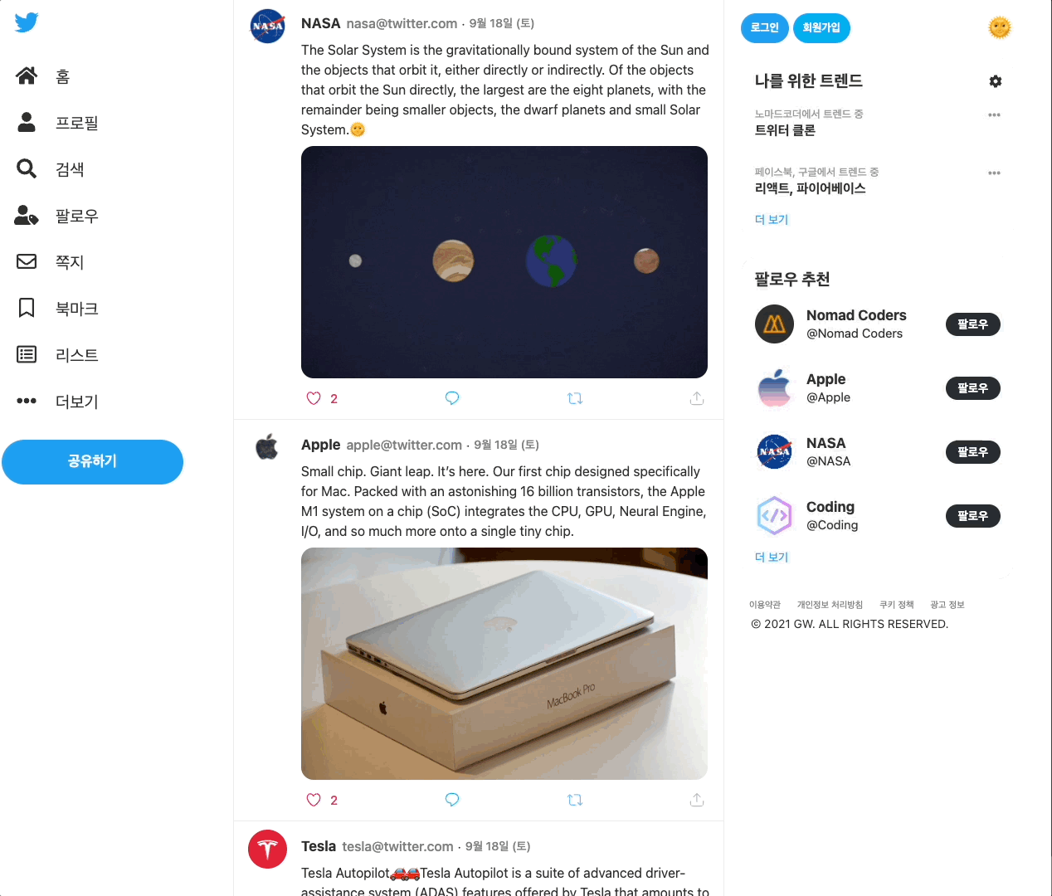Like the NASA solar system tweet
This screenshot has width=1052, height=896.
314,398
